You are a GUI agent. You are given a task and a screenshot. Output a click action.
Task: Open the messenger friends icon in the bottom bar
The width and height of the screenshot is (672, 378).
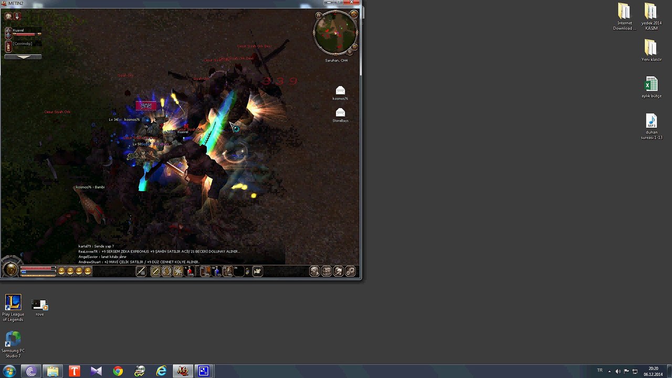(x=339, y=271)
